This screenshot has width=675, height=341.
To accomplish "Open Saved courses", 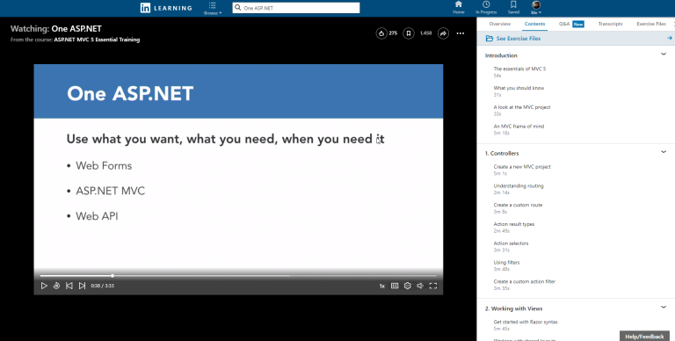I will (513, 7).
